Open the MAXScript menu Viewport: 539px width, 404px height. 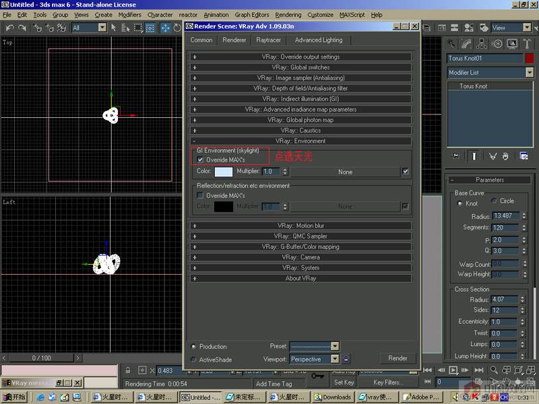click(352, 15)
